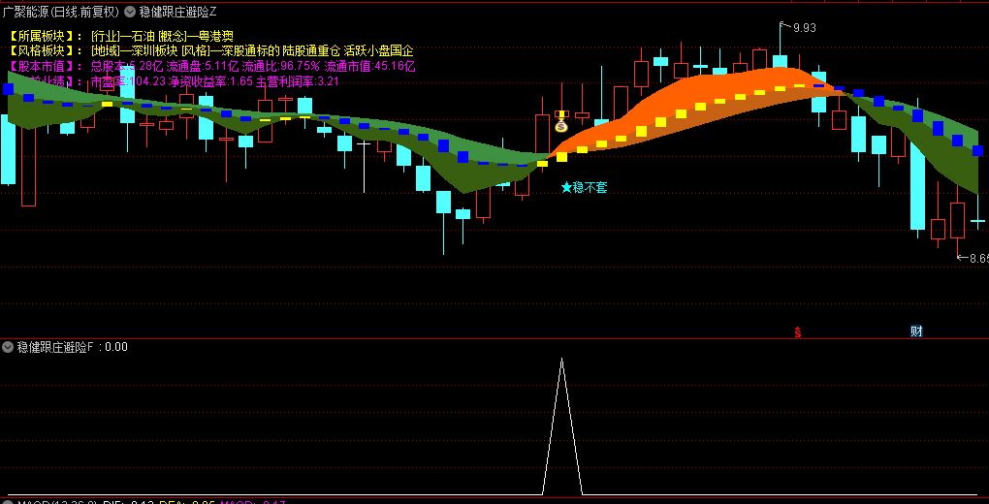Click the 稳健跟庄避险F : 0.00 label
Image resolution: width=989 pixels, height=504 pixels.
[72, 346]
